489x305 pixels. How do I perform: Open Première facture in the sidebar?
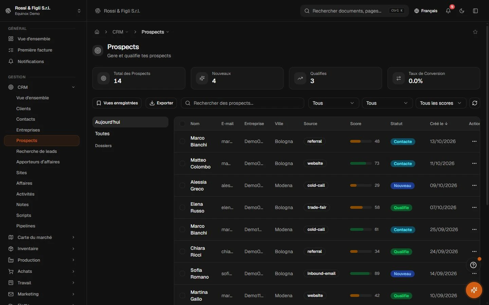tap(42, 50)
